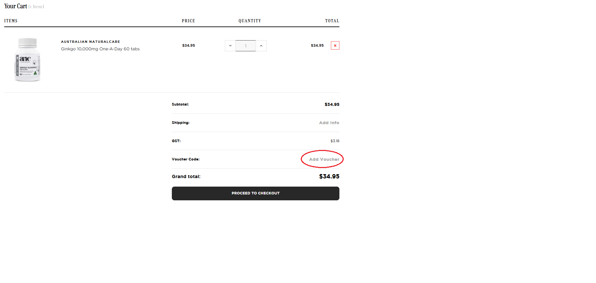This screenshot has height=283, width=596.
Task: Click the Subtotal label
Action: click(x=180, y=105)
